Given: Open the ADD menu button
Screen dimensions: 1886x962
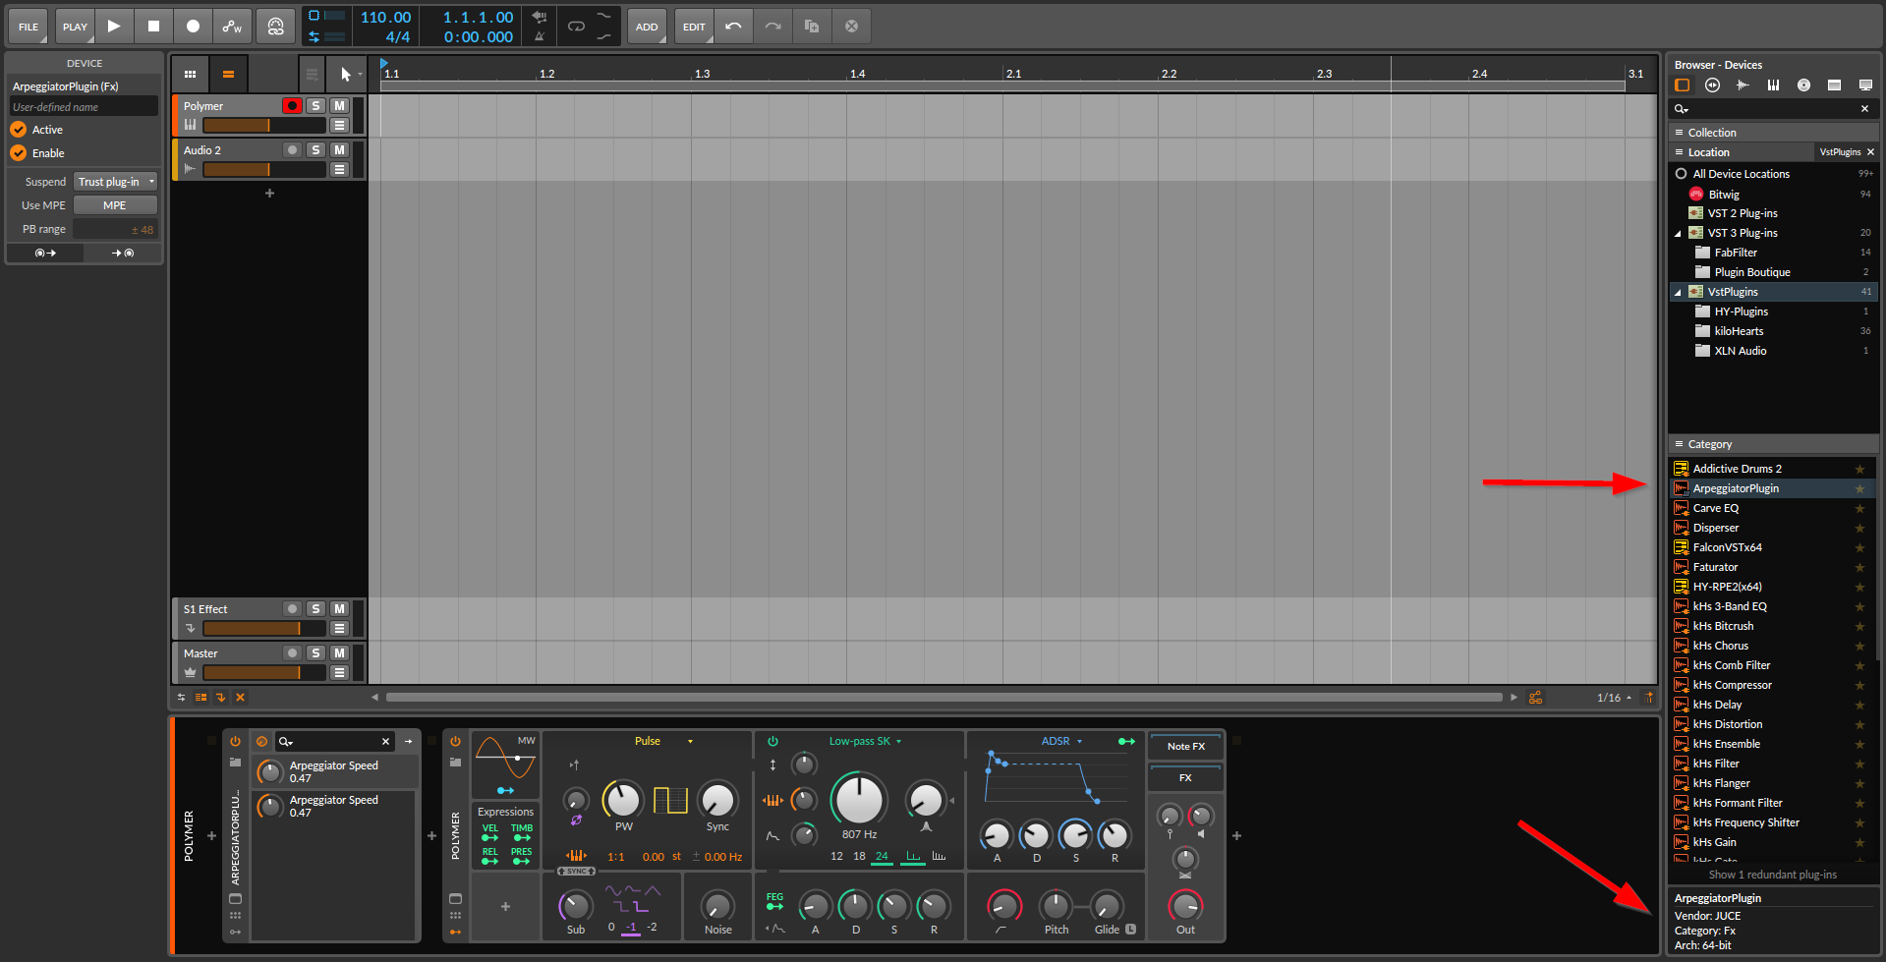Looking at the screenshot, I should point(647,27).
